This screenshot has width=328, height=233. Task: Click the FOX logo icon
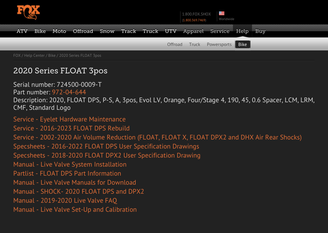pos(28,12)
